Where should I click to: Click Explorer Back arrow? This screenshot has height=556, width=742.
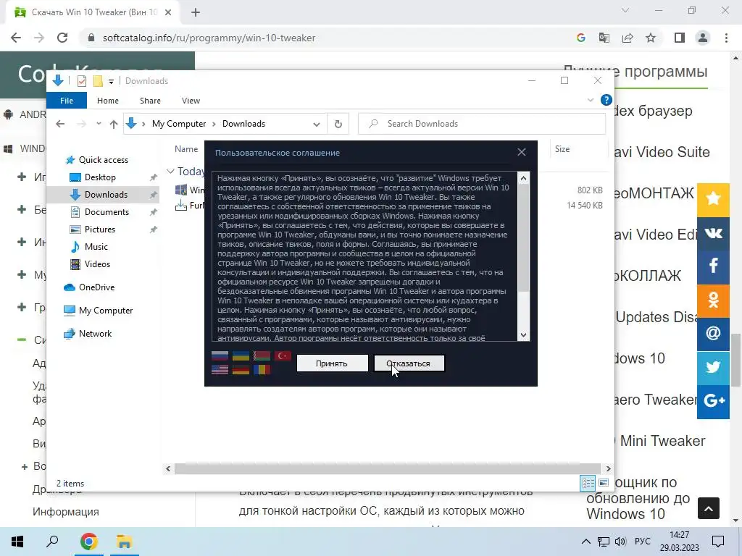tap(60, 124)
